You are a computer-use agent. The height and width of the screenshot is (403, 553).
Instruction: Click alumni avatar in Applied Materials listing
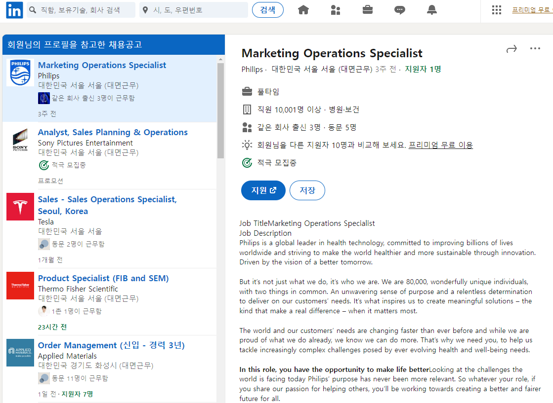point(43,378)
